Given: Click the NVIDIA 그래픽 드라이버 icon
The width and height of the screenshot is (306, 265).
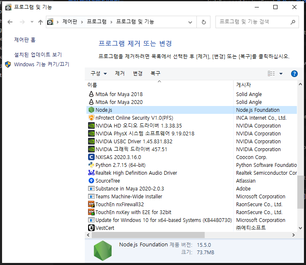Looking at the screenshot, I should (x=91, y=149).
